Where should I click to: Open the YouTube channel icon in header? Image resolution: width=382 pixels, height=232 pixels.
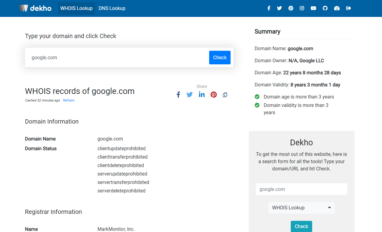click(313, 8)
